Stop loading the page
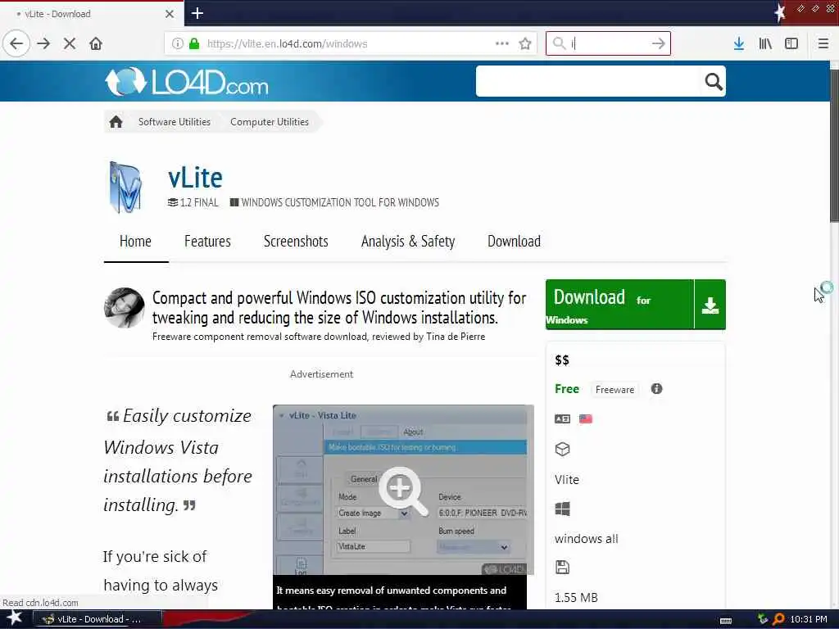This screenshot has width=839, height=629. [70, 43]
